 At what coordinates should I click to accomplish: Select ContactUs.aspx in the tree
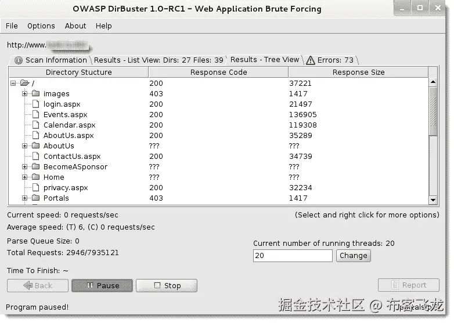(72, 156)
